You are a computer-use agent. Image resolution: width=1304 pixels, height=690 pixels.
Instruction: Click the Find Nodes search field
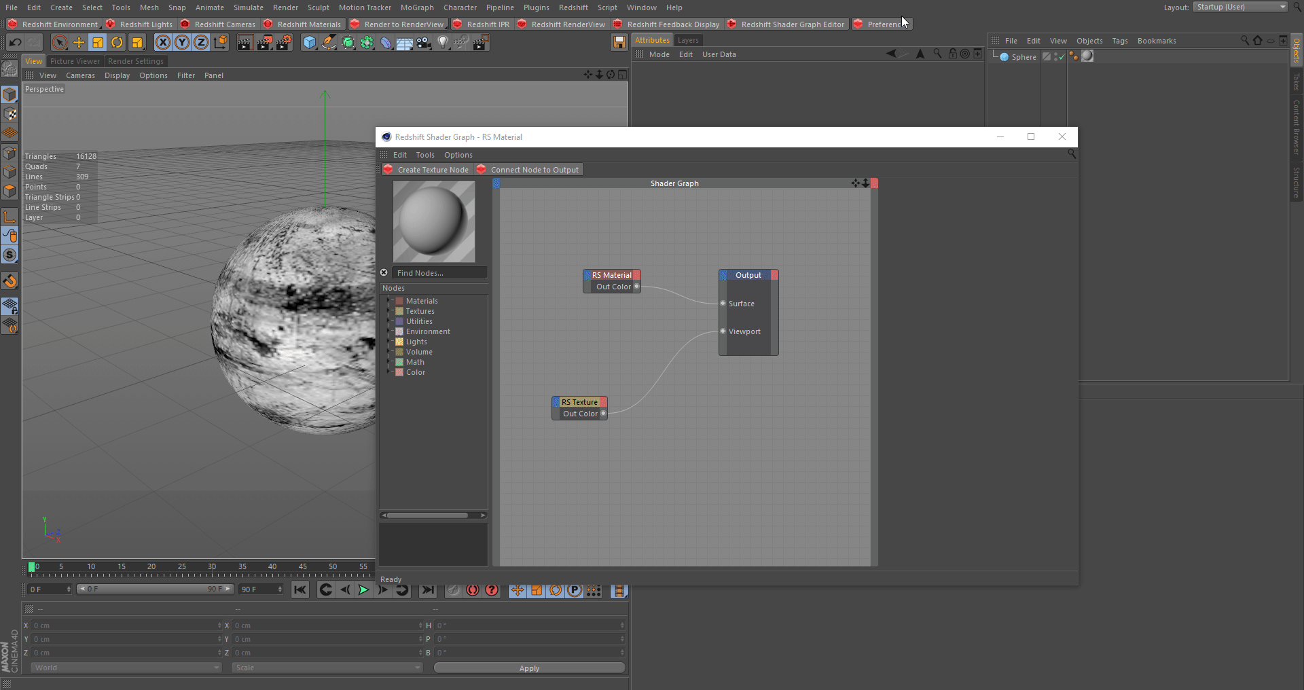[x=439, y=273]
